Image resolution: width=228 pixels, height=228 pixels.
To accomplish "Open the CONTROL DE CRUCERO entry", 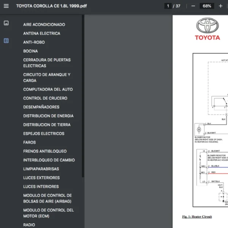I will 45,98.
